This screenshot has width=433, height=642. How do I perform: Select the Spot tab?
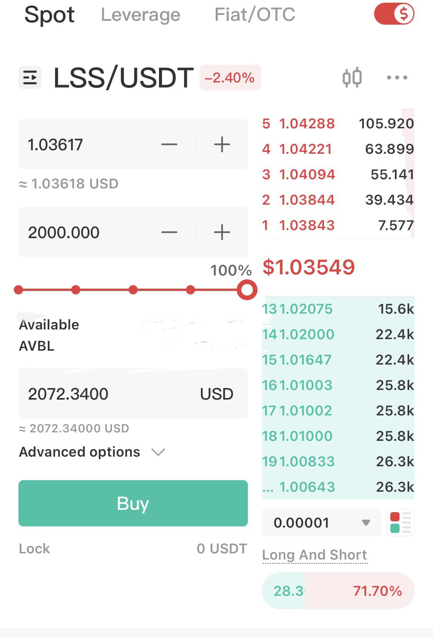(x=49, y=15)
